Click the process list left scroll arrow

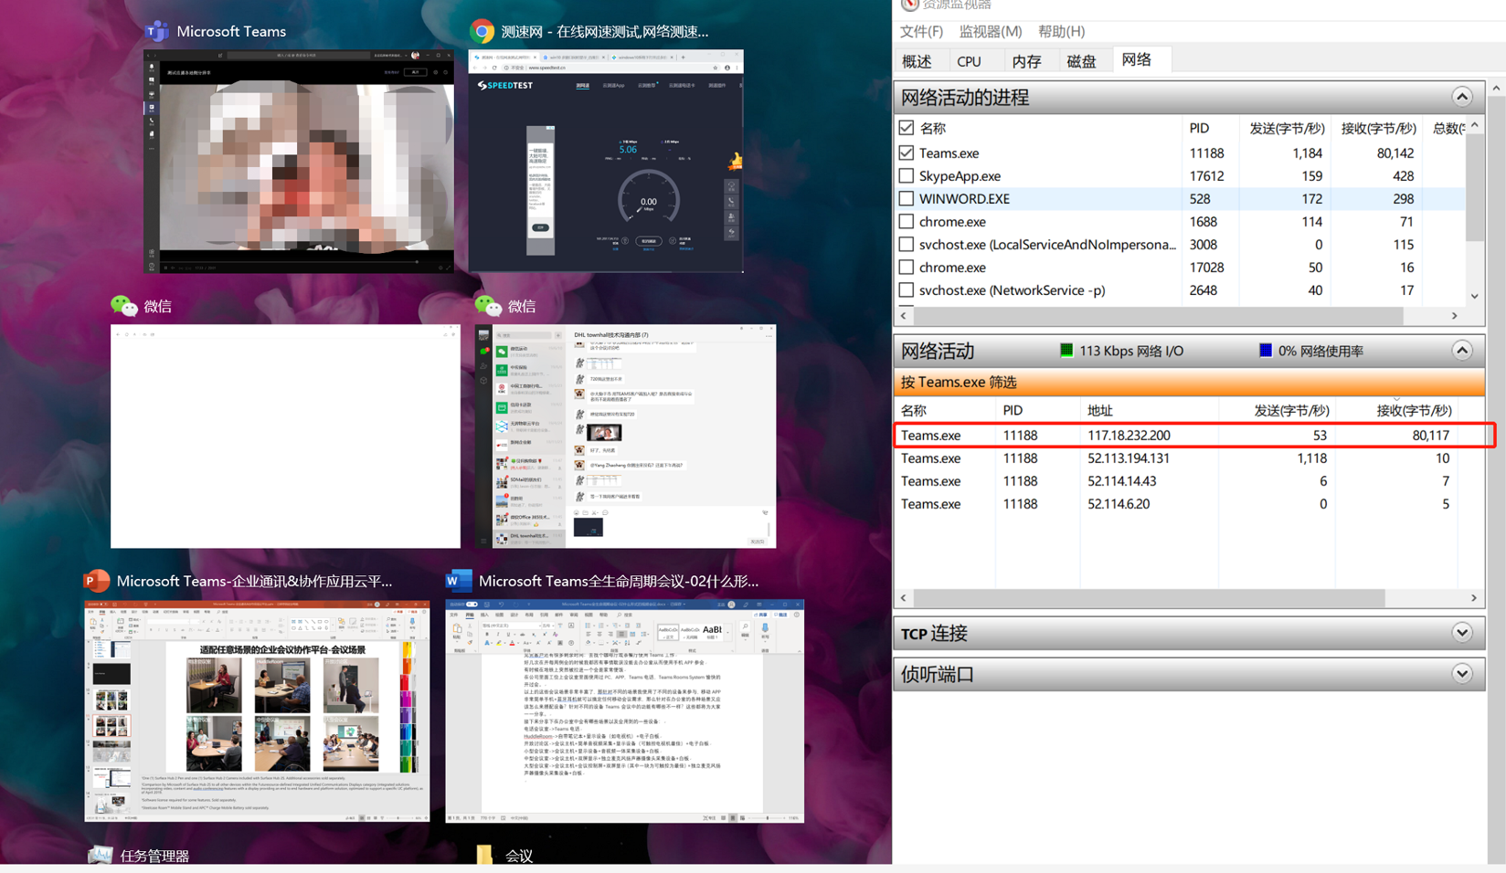point(904,315)
